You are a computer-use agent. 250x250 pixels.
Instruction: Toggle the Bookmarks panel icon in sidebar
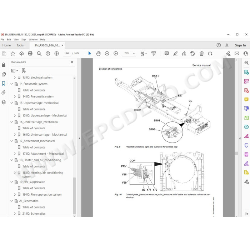4,83
